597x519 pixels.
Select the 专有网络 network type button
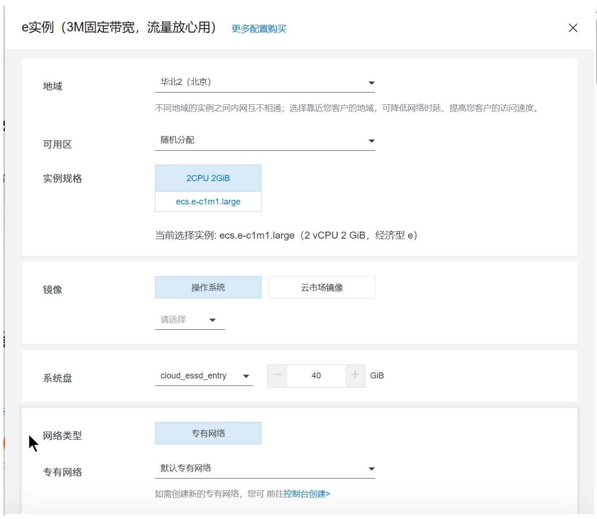click(x=208, y=433)
